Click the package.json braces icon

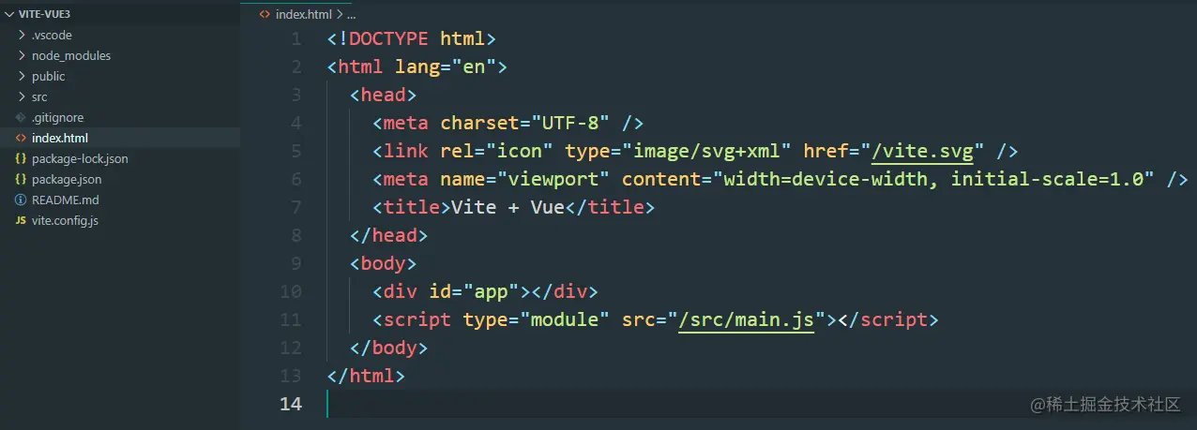pyautogui.click(x=22, y=179)
